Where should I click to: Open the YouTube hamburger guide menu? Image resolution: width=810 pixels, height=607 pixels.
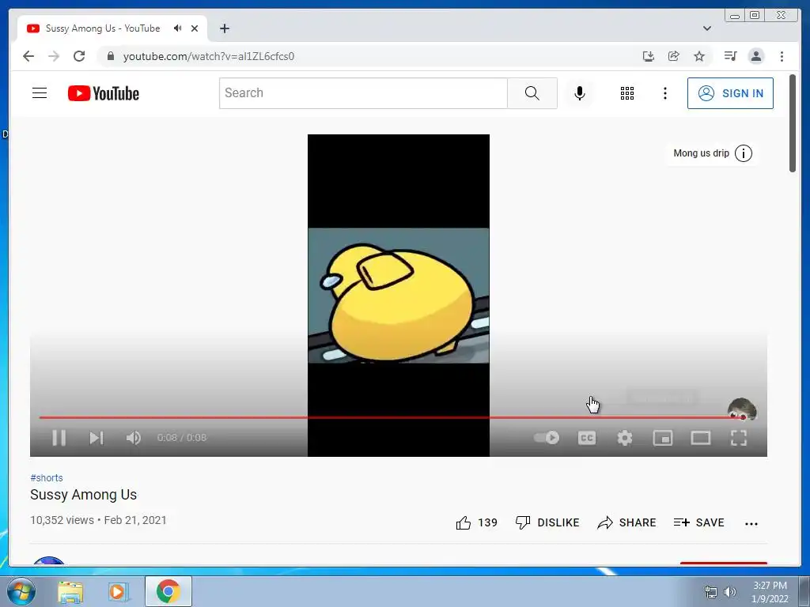(40, 93)
